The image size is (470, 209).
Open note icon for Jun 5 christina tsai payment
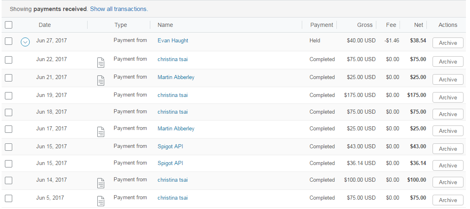coord(101,201)
